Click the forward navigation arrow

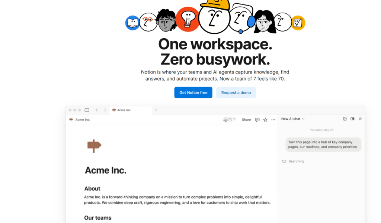(105, 110)
